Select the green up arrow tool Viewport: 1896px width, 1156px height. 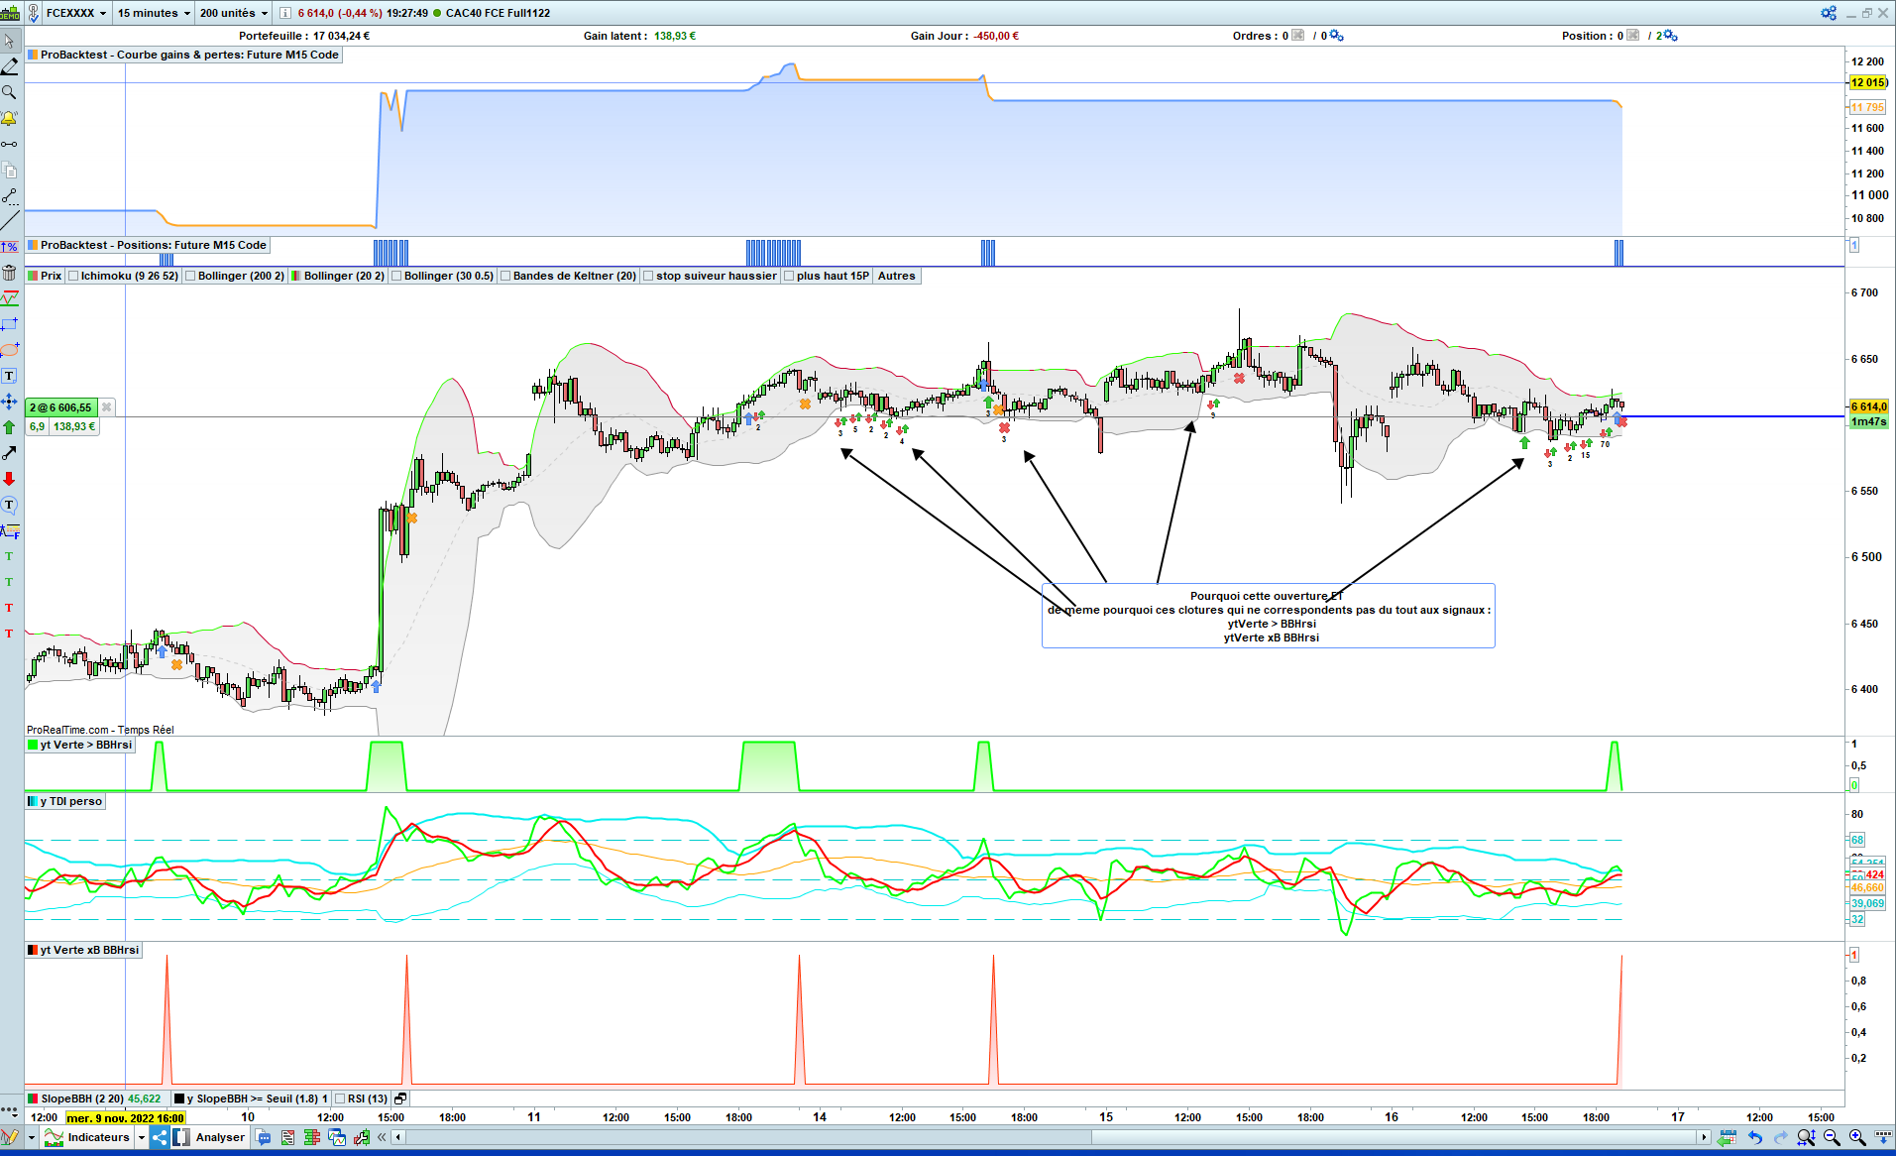pyautogui.click(x=9, y=427)
